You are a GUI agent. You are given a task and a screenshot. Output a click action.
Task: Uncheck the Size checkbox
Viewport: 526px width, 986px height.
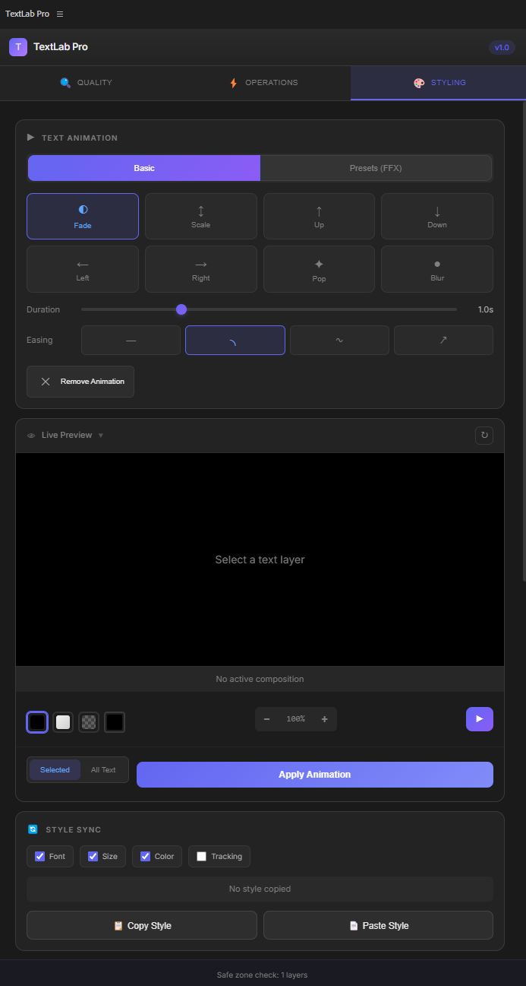93,856
